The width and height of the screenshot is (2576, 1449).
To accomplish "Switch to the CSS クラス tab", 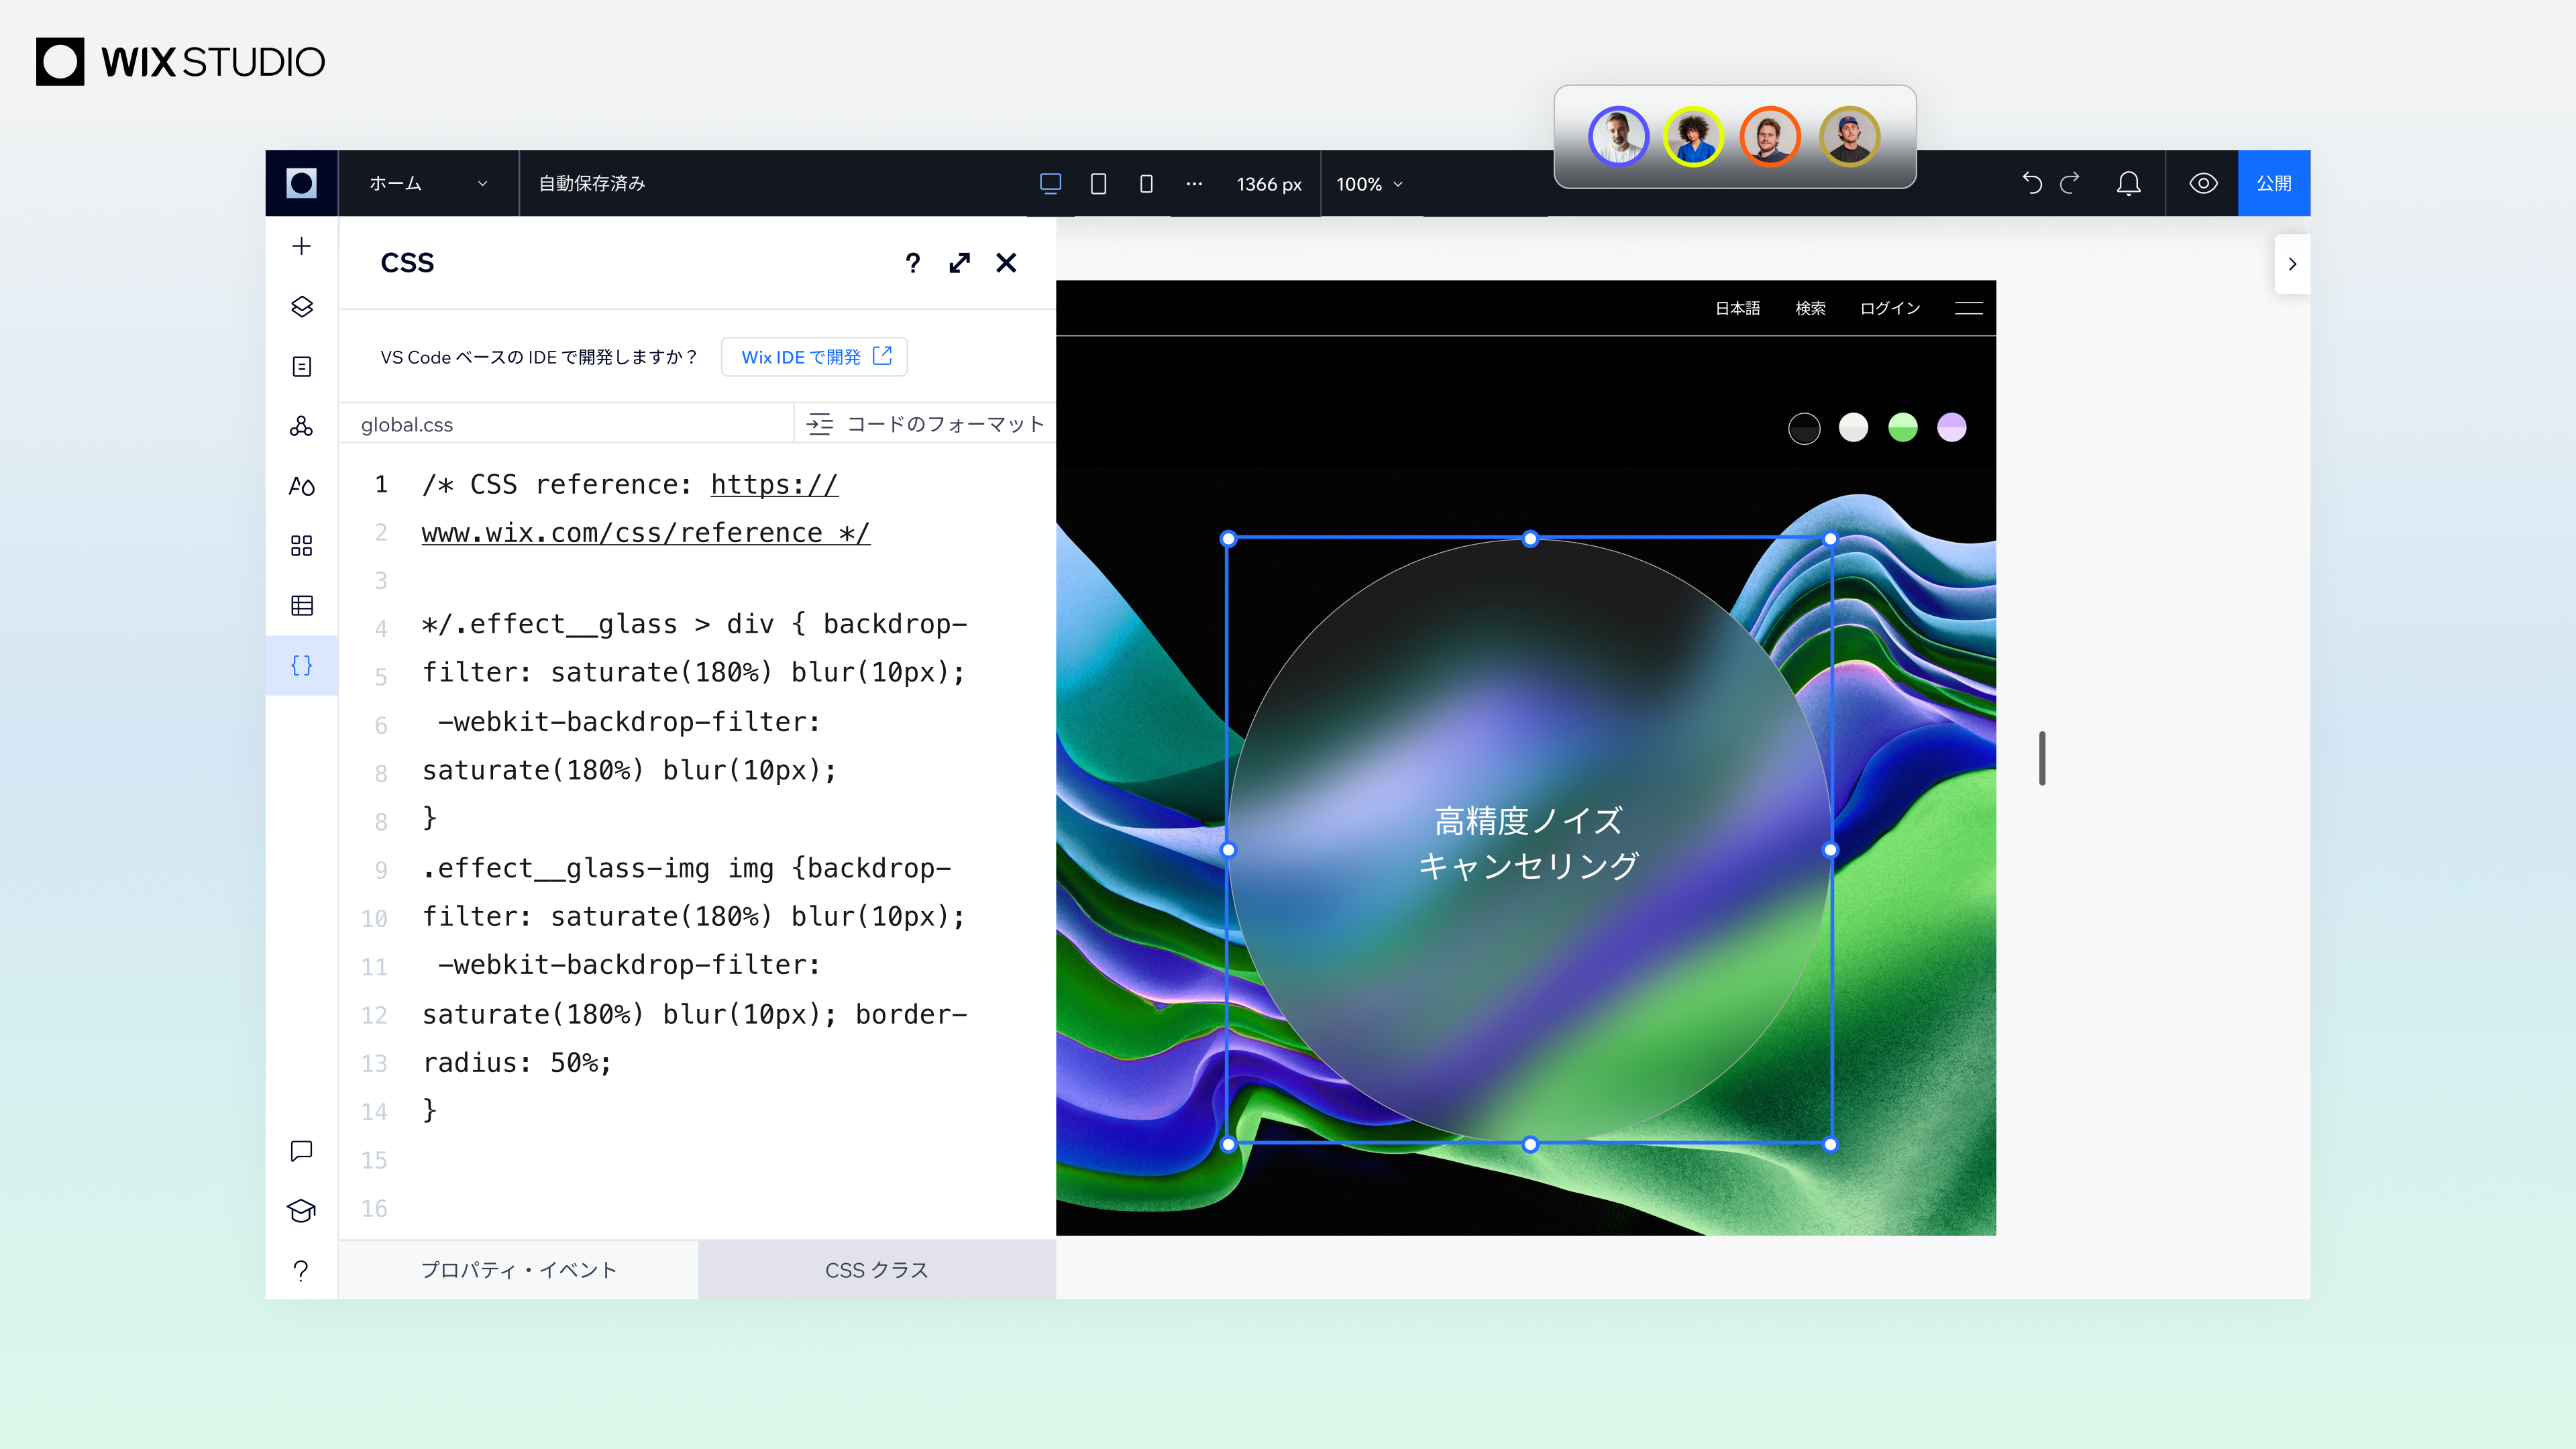I will (877, 1270).
